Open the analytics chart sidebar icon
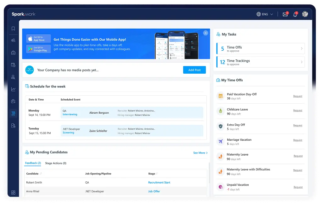The height and width of the screenshot is (204, 320). (13, 89)
